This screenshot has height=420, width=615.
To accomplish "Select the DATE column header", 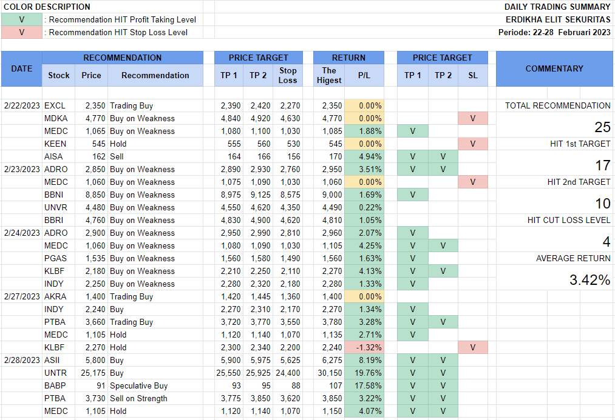I will 22,68.
